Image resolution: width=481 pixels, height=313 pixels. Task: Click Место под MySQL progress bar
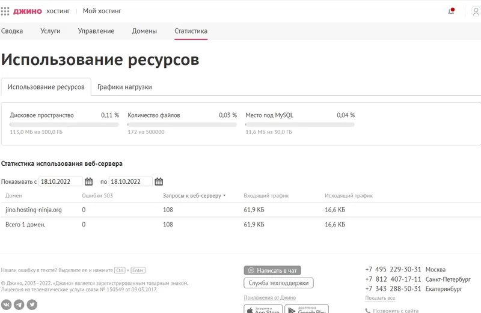(299, 124)
